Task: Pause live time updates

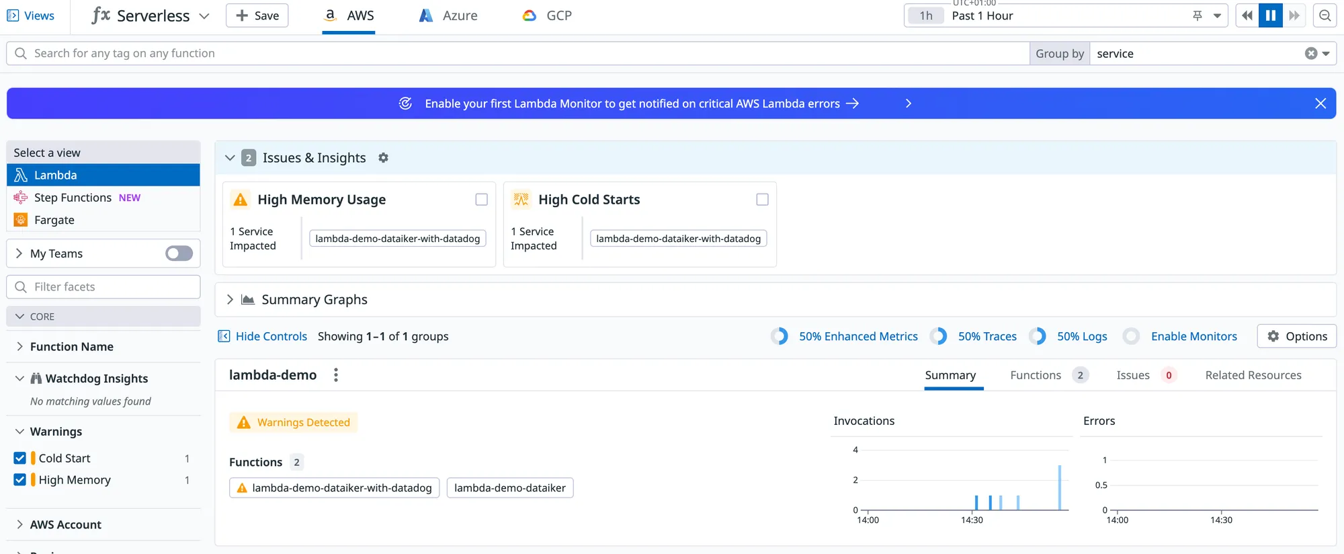Action: pyautogui.click(x=1270, y=15)
